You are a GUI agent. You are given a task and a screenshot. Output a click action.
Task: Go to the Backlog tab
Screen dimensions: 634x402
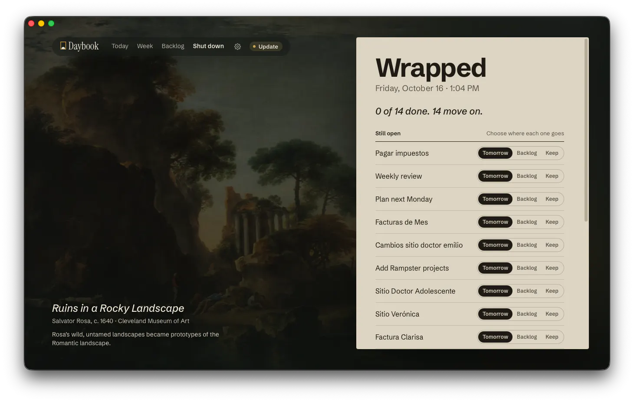[x=173, y=46]
